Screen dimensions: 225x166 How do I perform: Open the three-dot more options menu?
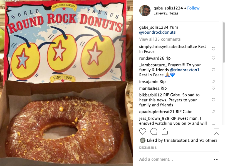click(216, 159)
